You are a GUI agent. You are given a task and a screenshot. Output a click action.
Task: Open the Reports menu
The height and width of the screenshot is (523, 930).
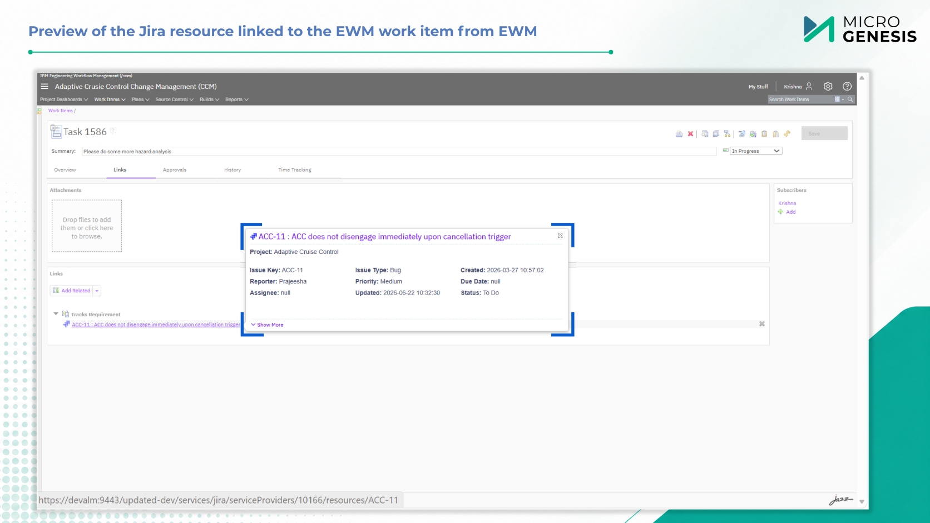coord(237,99)
